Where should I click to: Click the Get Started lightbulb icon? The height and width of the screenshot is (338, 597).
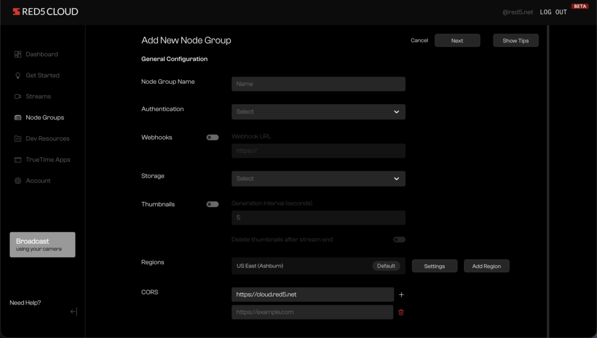click(x=17, y=76)
